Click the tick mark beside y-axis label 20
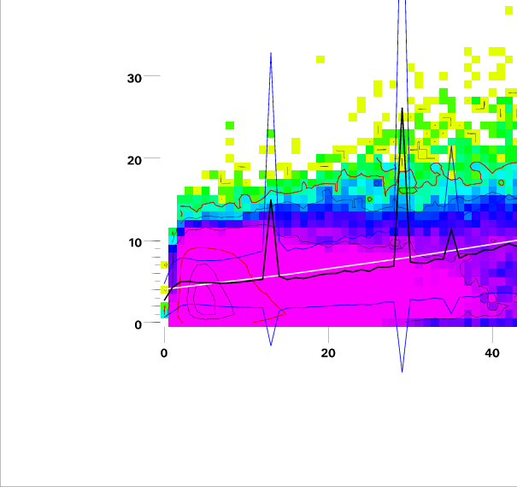This screenshot has height=487, width=517. [x=152, y=158]
